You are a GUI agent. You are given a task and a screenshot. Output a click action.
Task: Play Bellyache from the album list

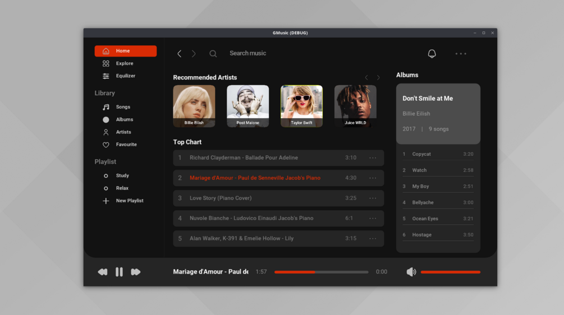438,202
